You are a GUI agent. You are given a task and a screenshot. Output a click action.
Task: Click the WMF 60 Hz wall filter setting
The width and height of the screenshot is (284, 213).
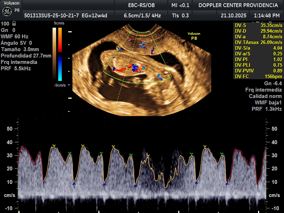pyautogui.click(x=15, y=36)
